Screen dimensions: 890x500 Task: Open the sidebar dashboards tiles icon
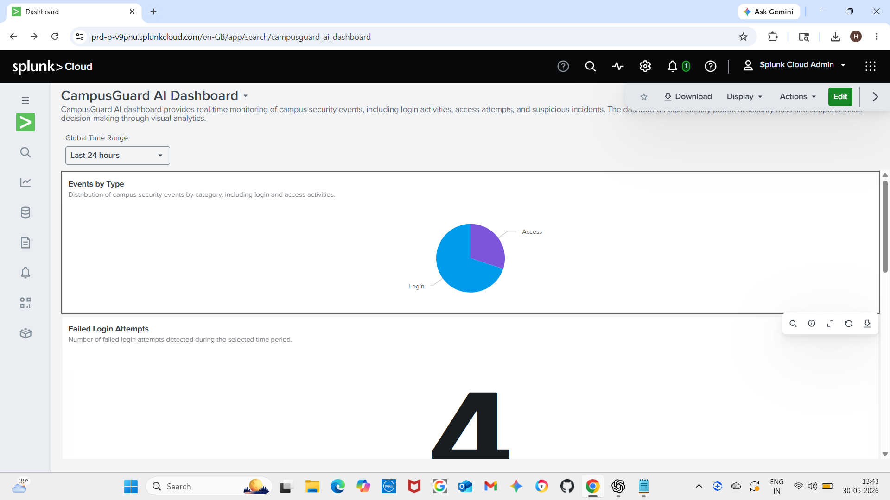click(x=25, y=303)
